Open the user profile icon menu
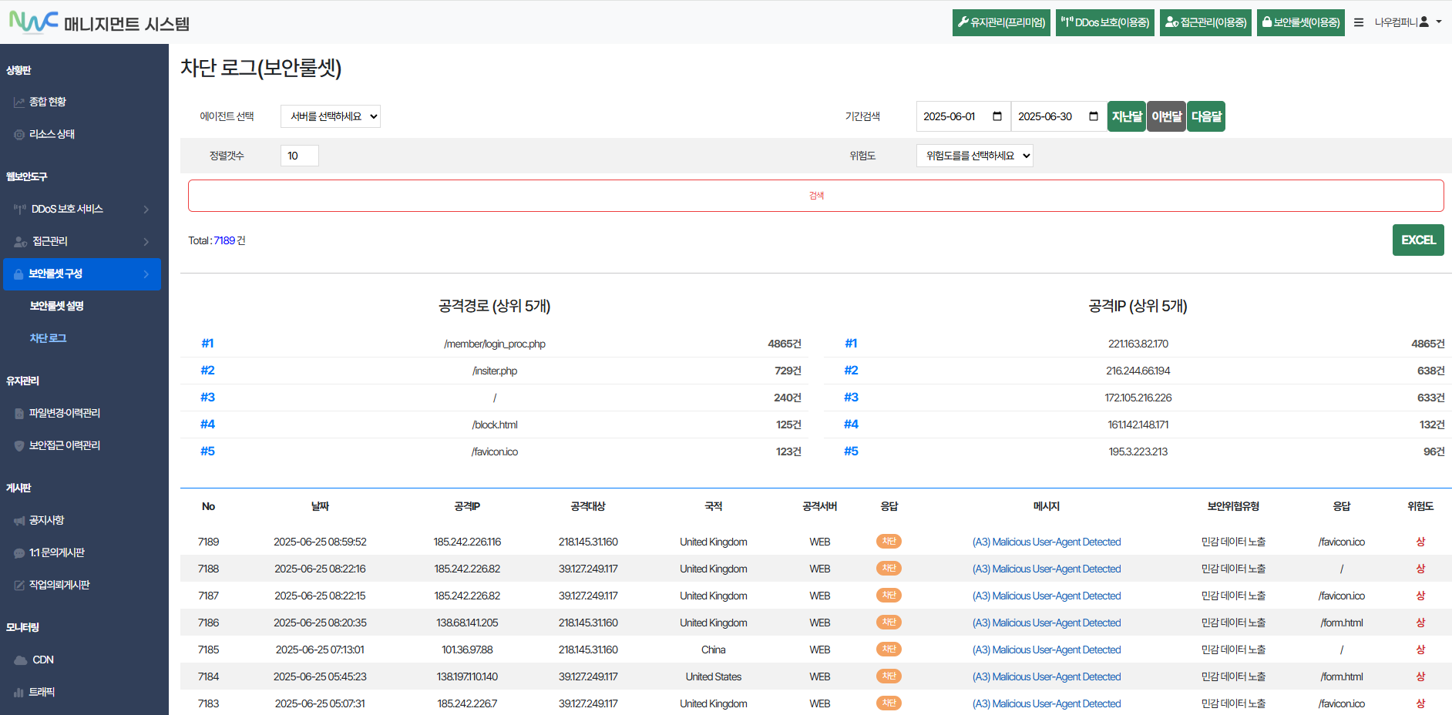Screen dimensions: 1452x715 [1424, 22]
